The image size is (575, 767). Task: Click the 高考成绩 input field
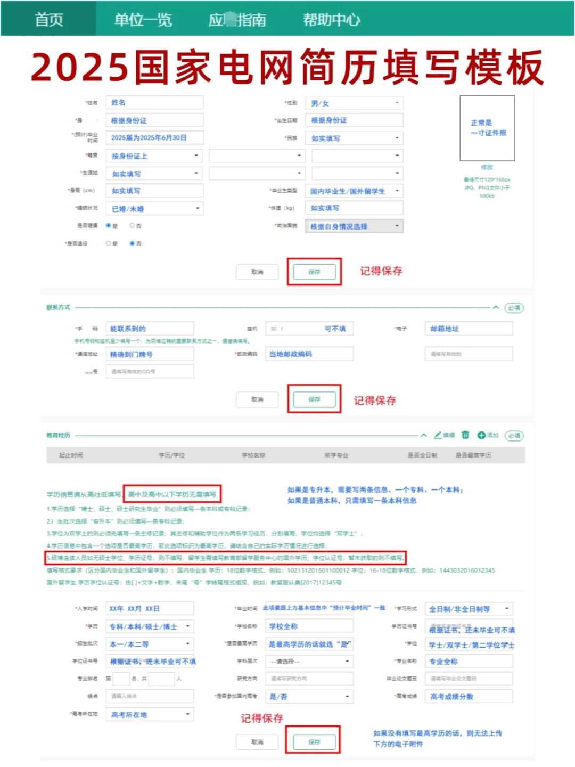pos(469,696)
